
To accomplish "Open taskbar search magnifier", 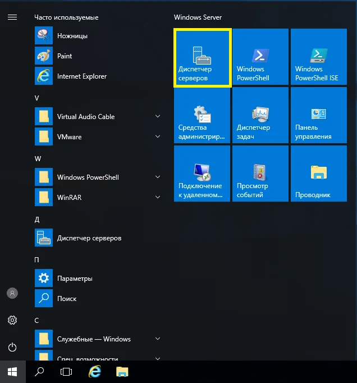I will (39, 372).
